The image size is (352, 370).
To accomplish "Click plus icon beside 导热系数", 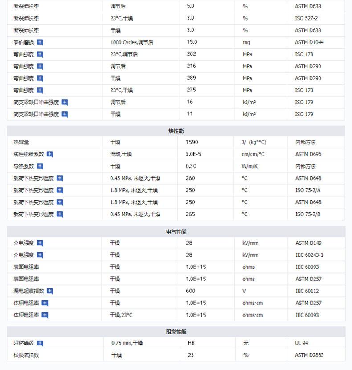I will tap(40, 166).
